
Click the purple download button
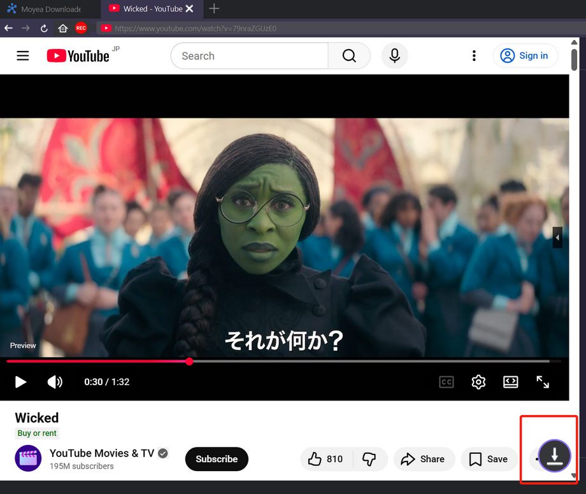pyautogui.click(x=554, y=456)
